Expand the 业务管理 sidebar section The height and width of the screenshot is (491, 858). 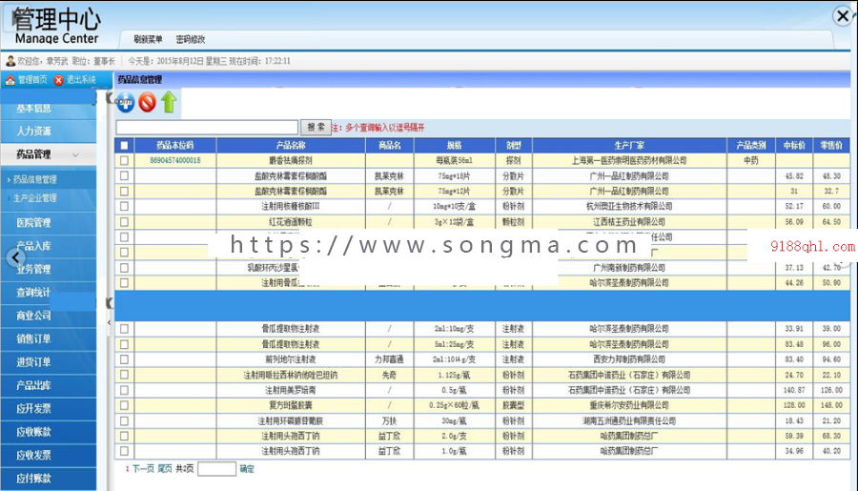point(49,269)
